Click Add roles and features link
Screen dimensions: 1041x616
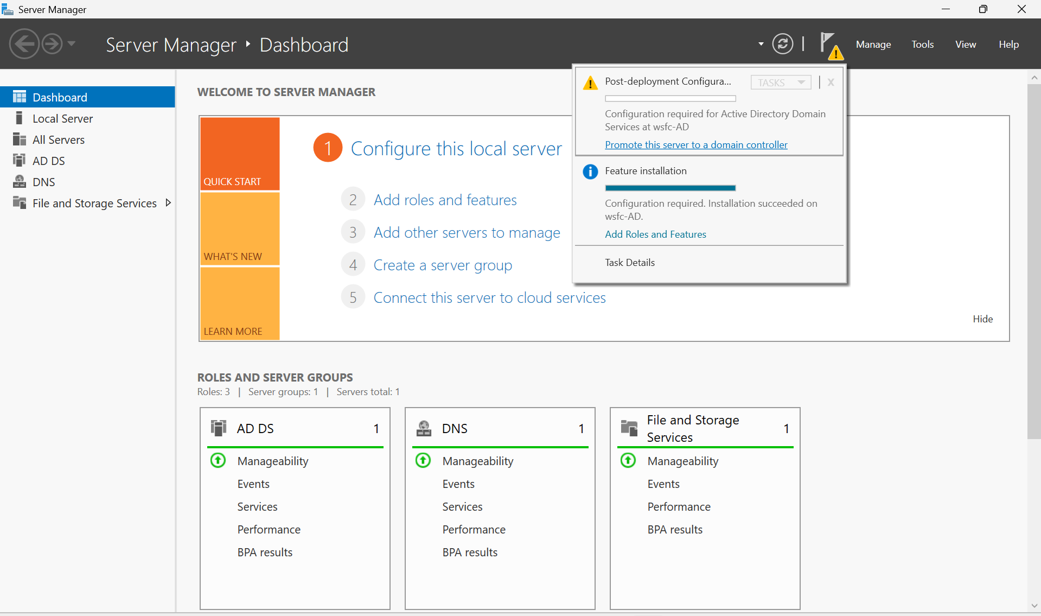(x=445, y=200)
